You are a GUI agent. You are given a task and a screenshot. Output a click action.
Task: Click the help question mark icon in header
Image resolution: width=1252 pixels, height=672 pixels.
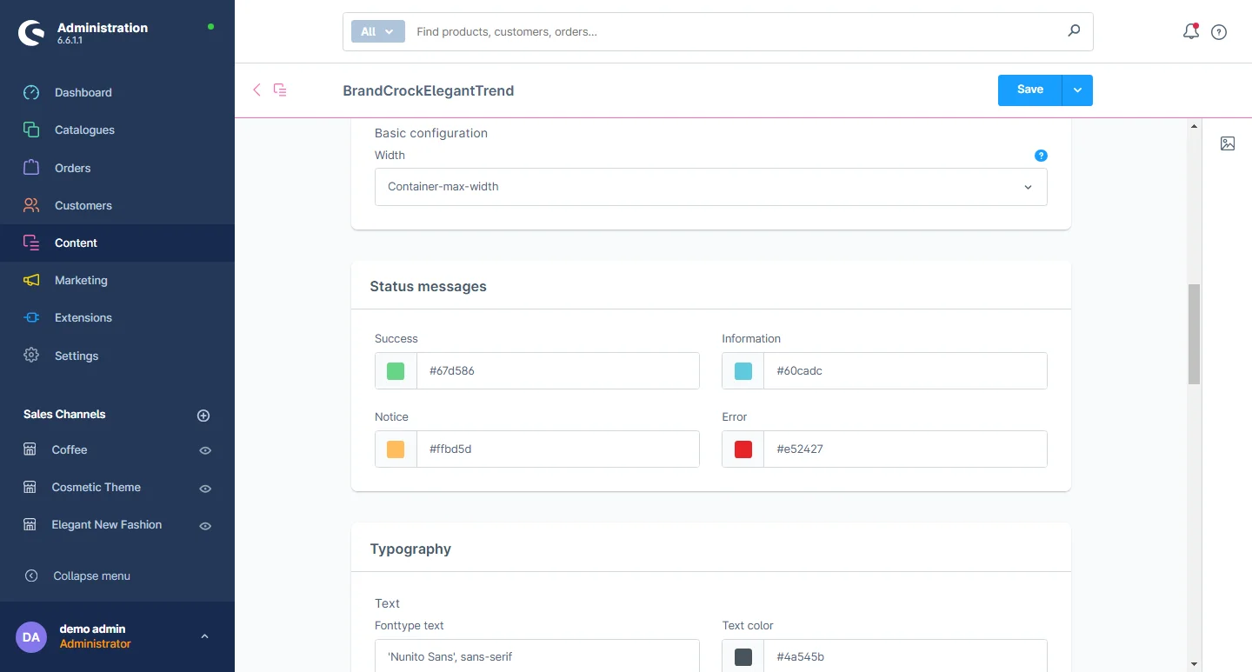[x=1219, y=32]
